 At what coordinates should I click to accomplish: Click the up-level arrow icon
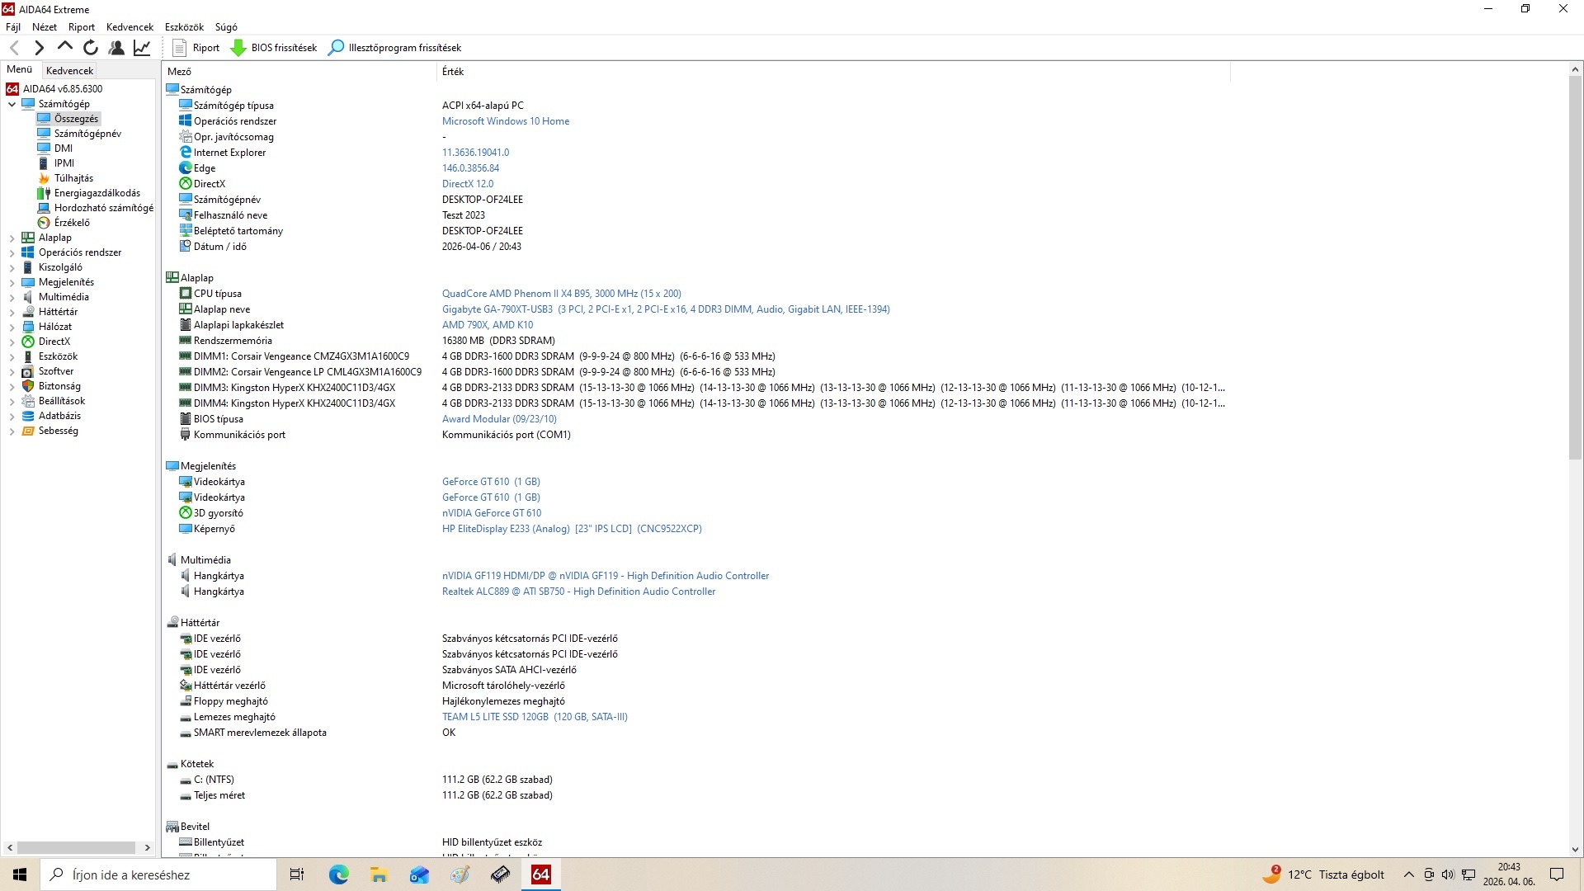(x=64, y=48)
